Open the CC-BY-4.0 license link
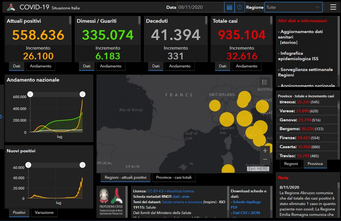The width and height of the screenshot is (341, 221). click(155, 191)
